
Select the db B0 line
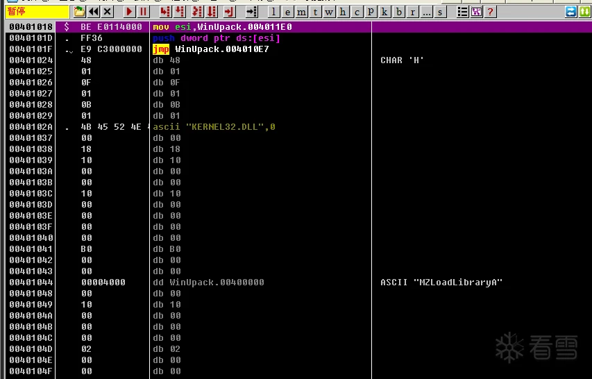coord(167,249)
